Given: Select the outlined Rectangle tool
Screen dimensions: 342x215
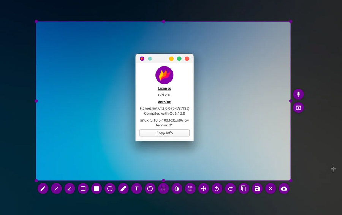Looking at the screenshot, I should (x=83, y=188).
